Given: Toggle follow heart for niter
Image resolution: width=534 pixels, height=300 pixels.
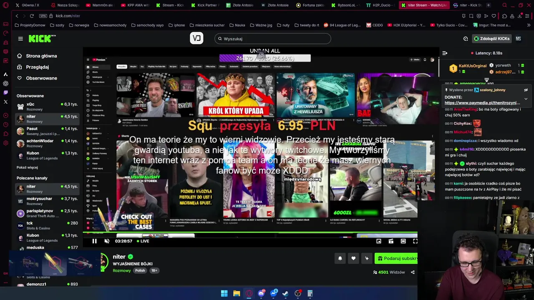Looking at the screenshot, I should (x=353, y=258).
